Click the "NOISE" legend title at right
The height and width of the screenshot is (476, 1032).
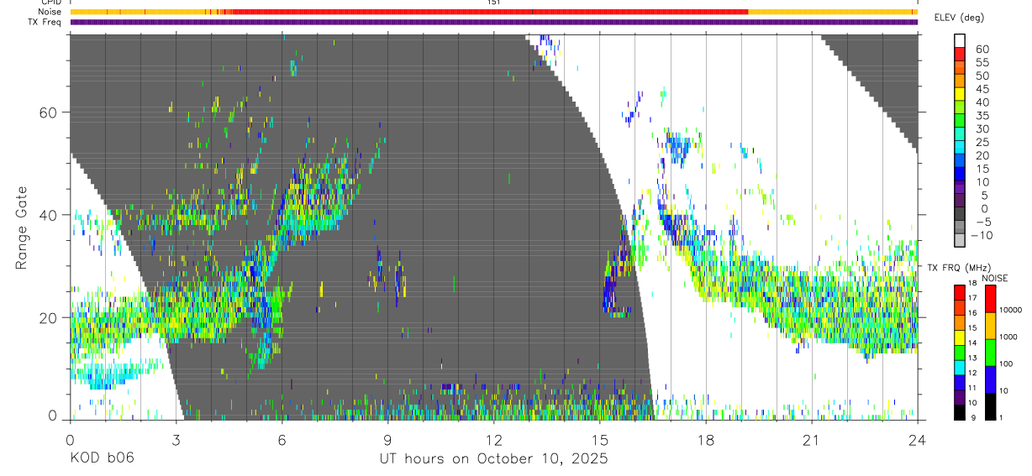click(995, 278)
